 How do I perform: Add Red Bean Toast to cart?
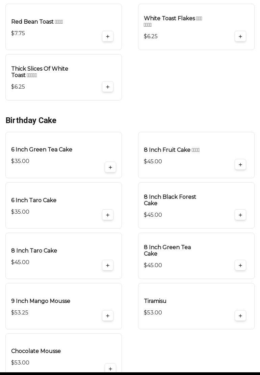pyautogui.click(x=108, y=37)
